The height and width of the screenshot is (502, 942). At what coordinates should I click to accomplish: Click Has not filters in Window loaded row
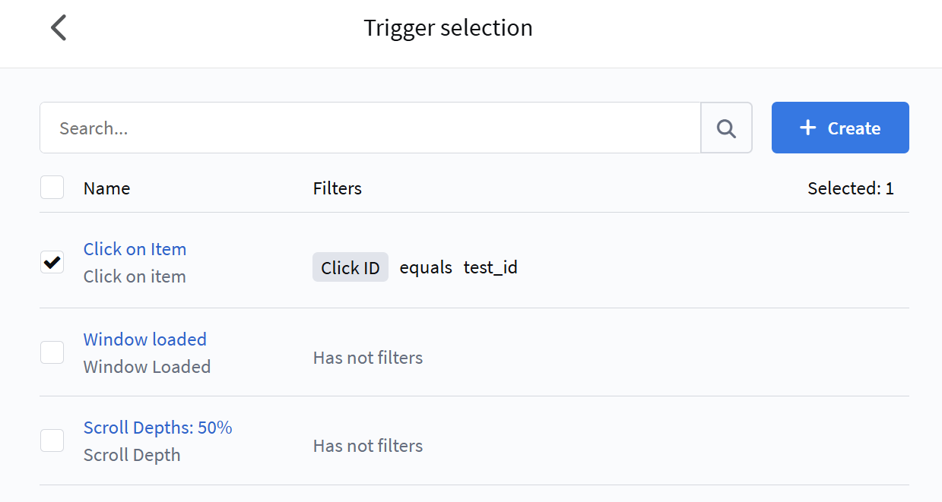click(368, 358)
